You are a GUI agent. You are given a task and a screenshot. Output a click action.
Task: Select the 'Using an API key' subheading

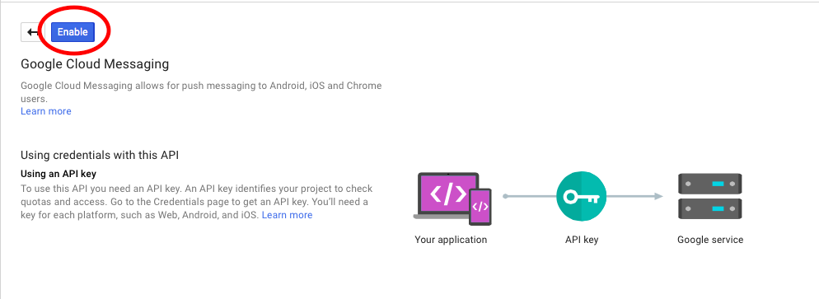58,174
